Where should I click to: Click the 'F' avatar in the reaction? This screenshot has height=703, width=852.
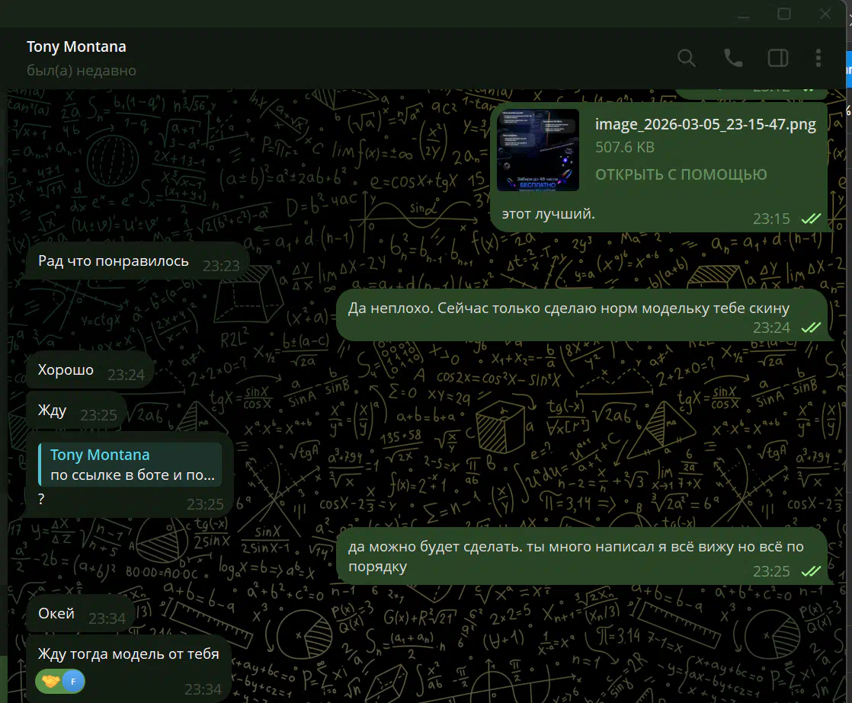(x=73, y=681)
